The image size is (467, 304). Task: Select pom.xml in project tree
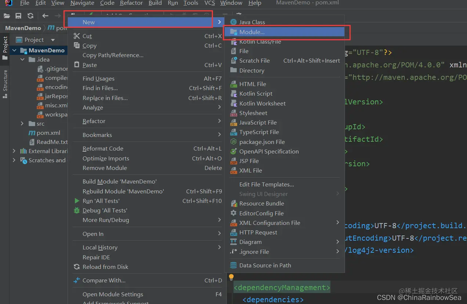point(48,133)
